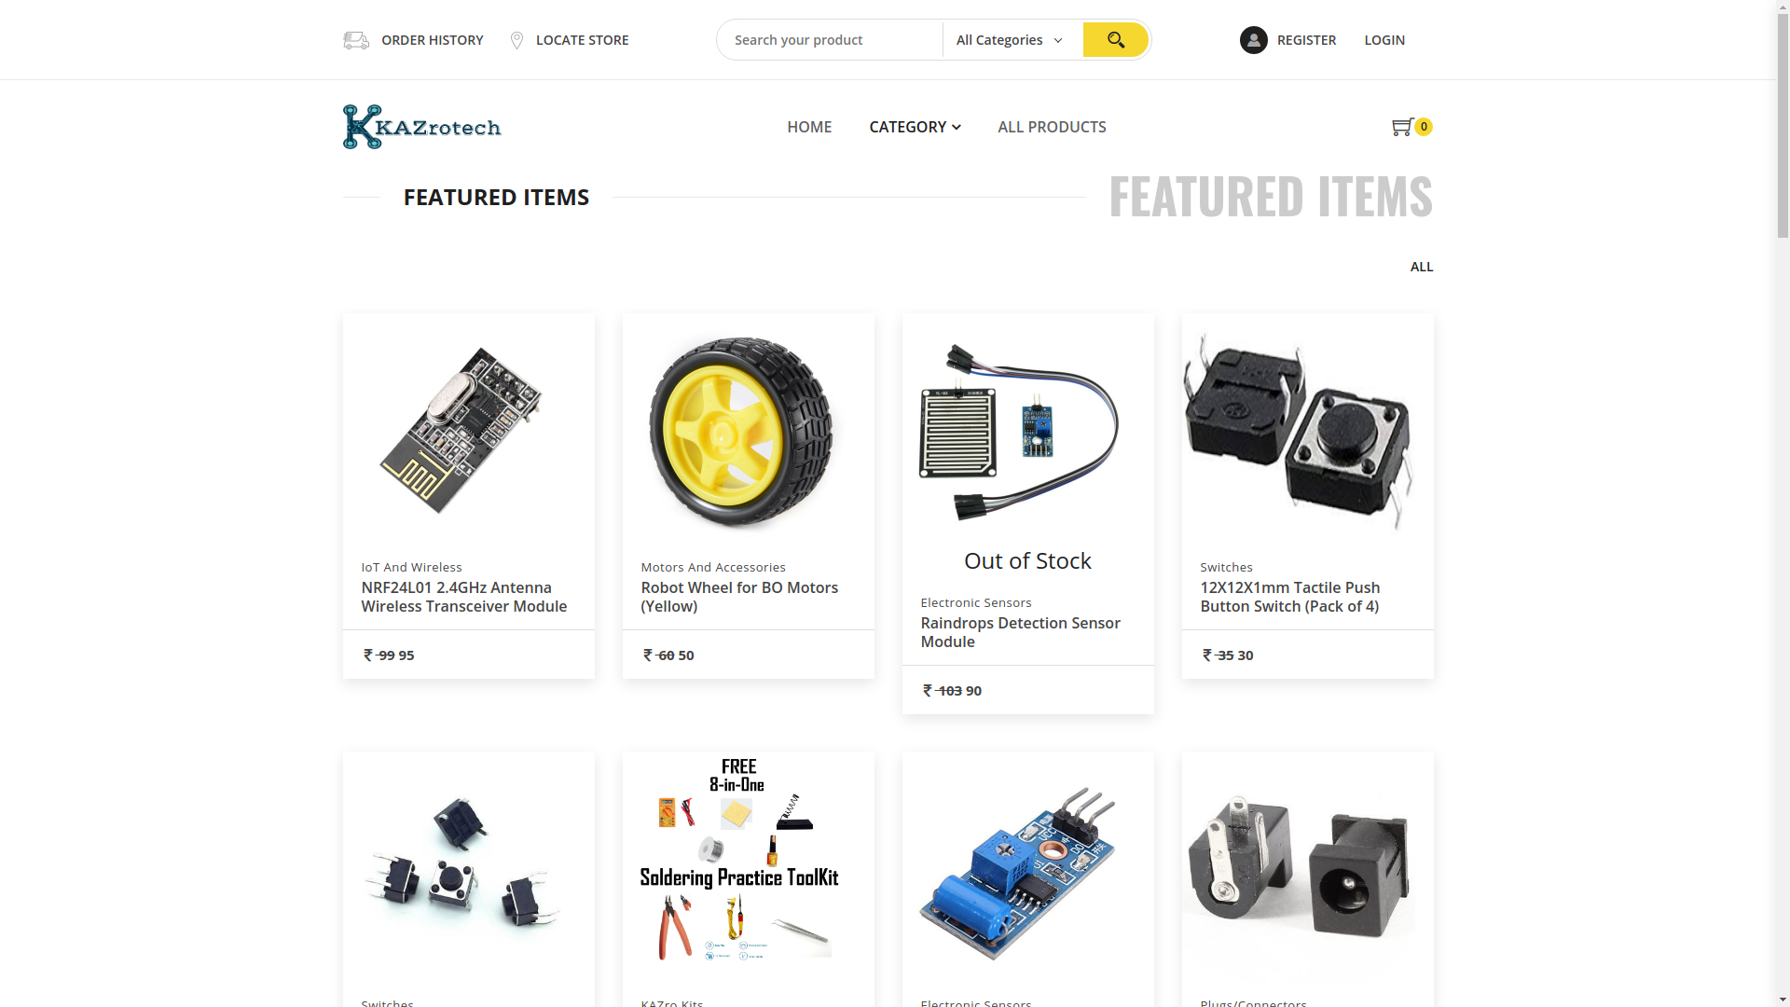Click the page vertical scrollbar
Viewport: 1790px width, 1007px height.
pyautogui.click(x=1783, y=504)
